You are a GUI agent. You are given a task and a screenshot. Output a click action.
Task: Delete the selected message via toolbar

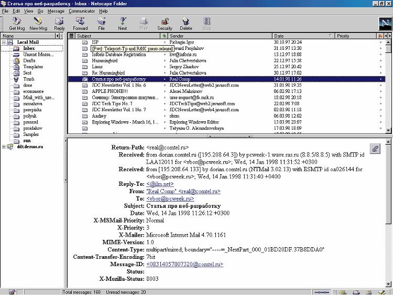[x=185, y=24]
